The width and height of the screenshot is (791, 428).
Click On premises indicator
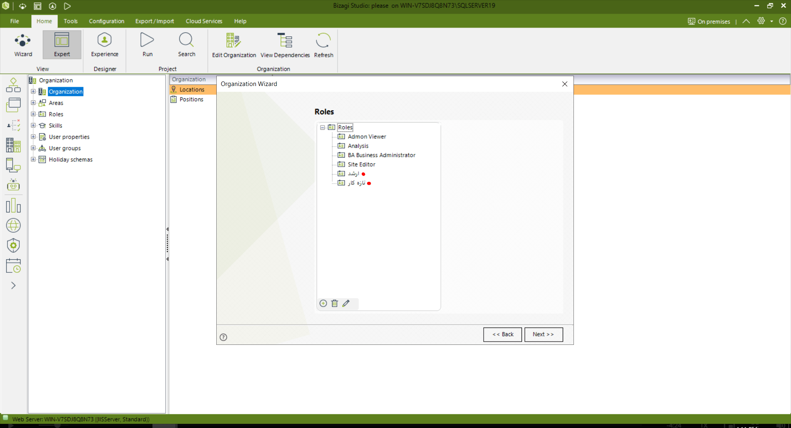[709, 21]
